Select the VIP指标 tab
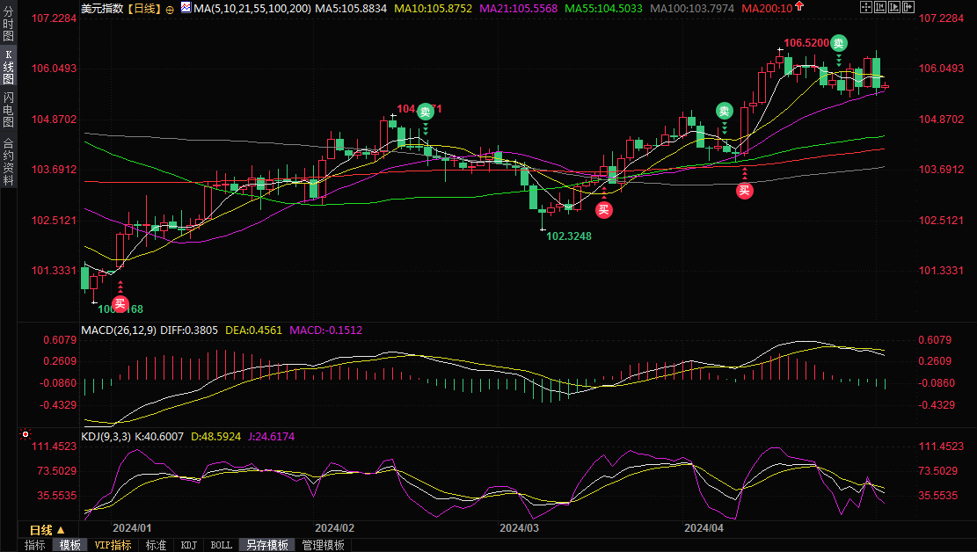This screenshot has height=552, width=977. point(113,545)
